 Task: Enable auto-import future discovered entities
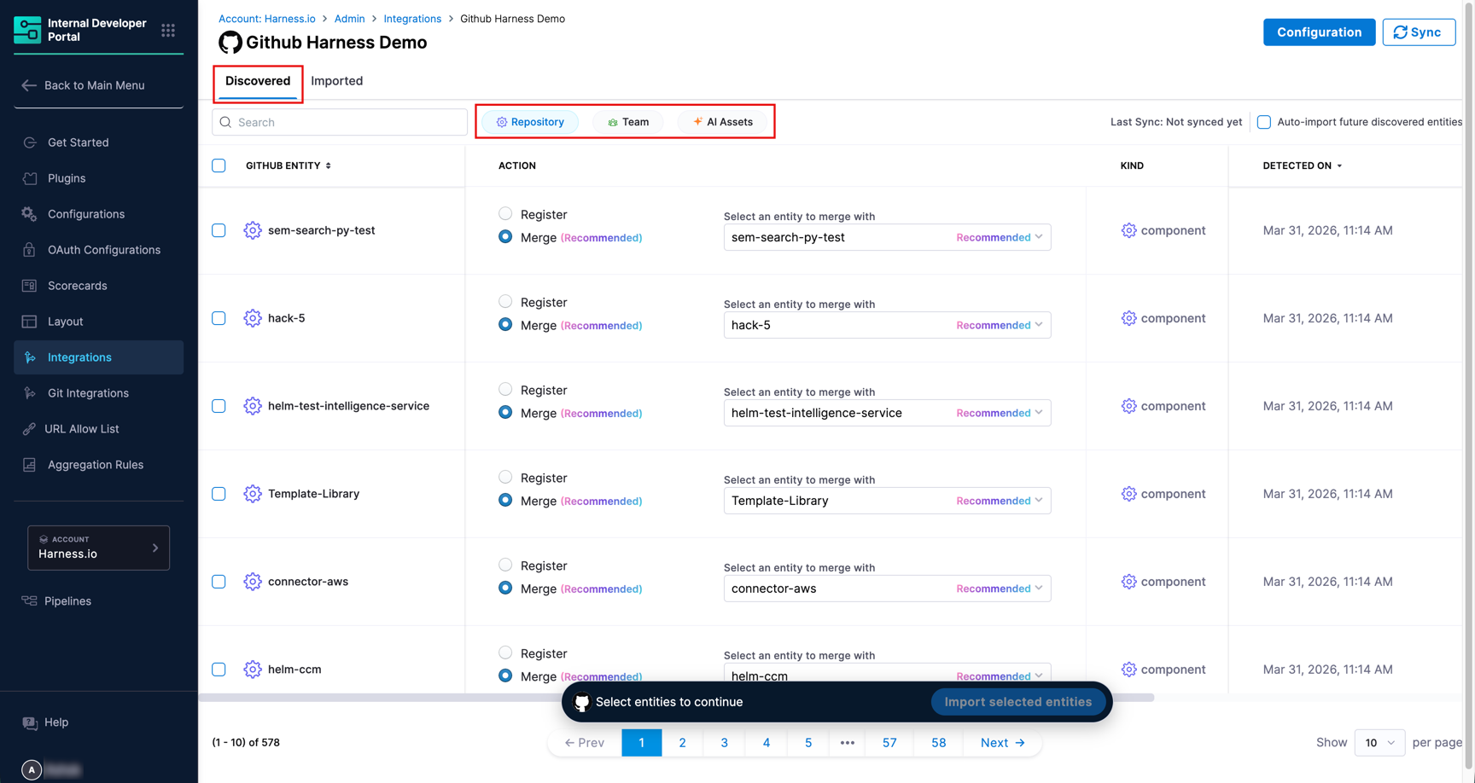pyautogui.click(x=1264, y=122)
